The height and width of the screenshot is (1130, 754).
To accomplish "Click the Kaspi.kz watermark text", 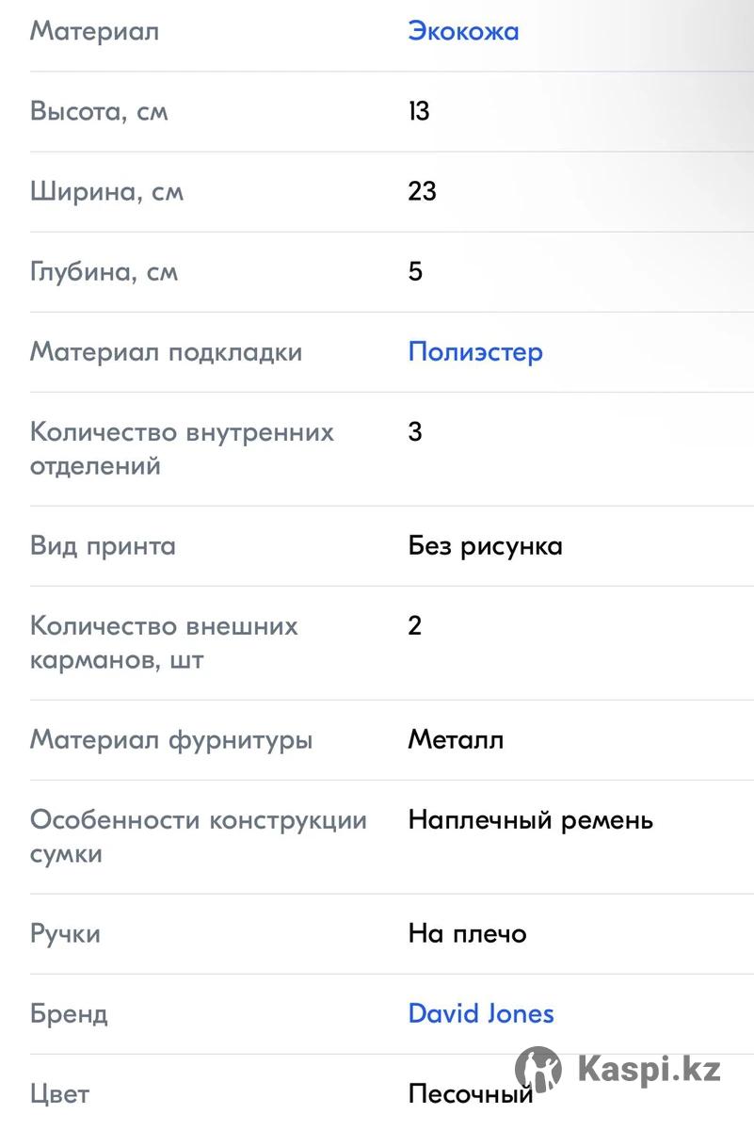I will tap(650, 1070).
